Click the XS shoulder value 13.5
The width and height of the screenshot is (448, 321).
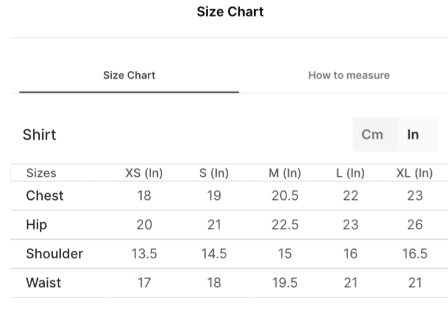144,253
